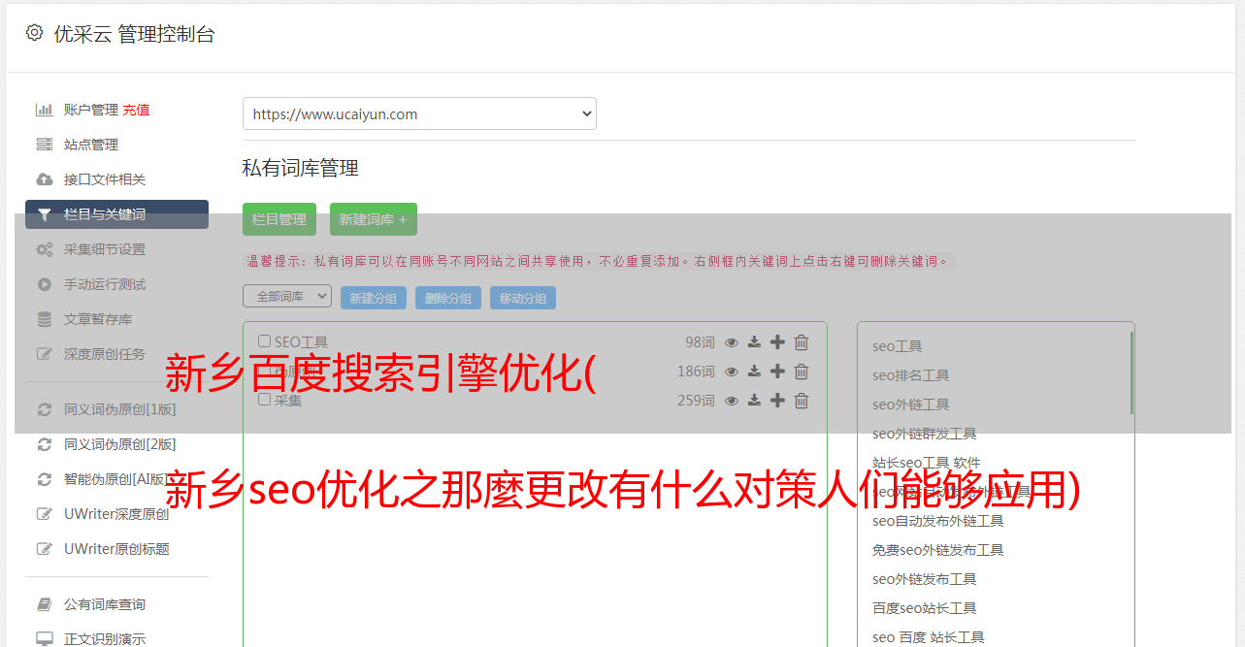Open UWriter原创标题 in the sidebar
Image resolution: width=1245 pixels, height=647 pixels.
click(x=116, y=549)
